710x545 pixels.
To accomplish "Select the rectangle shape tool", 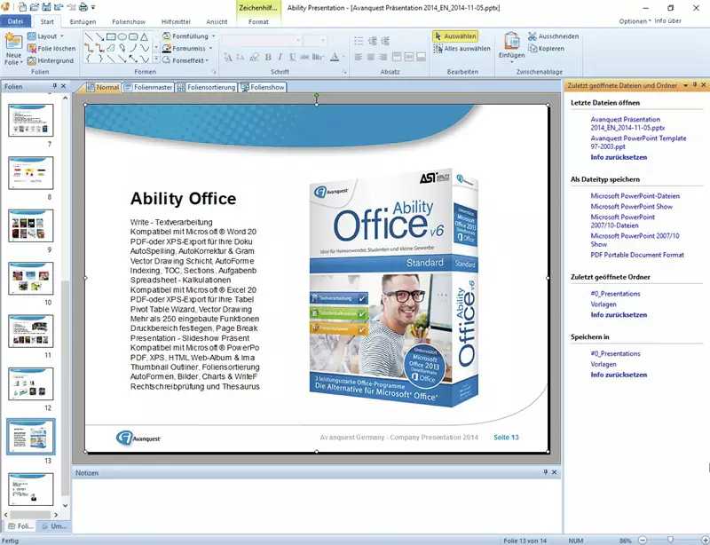I will (x=110, y=36).
